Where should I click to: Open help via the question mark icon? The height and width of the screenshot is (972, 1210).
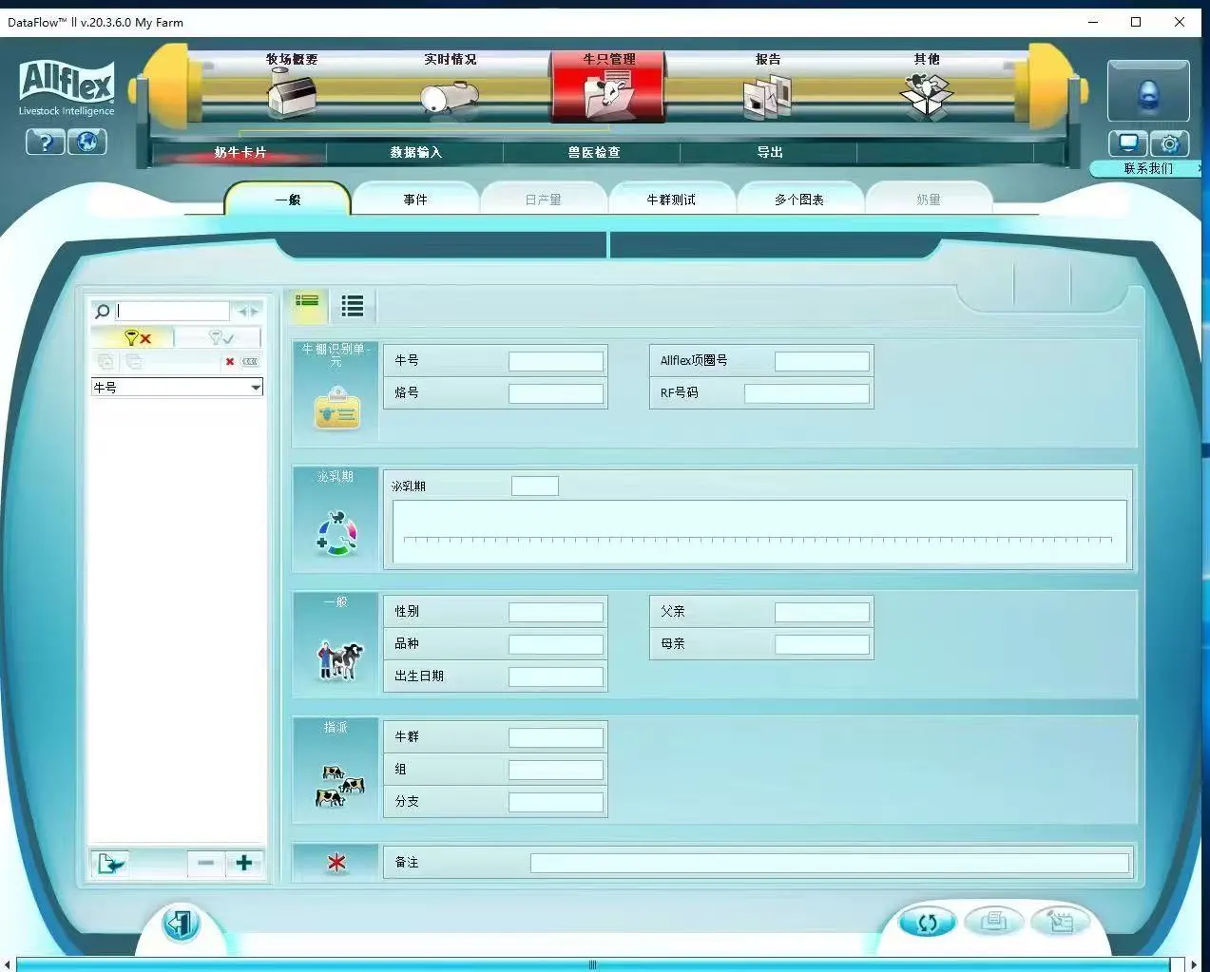[45, 143]
